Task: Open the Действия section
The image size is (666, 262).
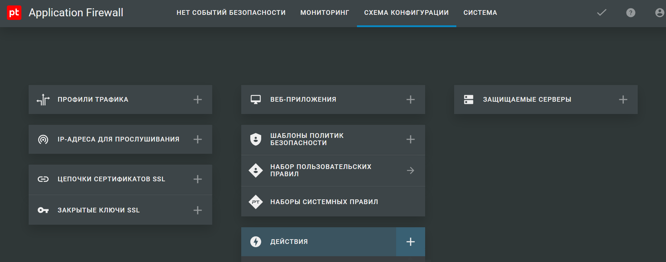Action: (289, 242)
